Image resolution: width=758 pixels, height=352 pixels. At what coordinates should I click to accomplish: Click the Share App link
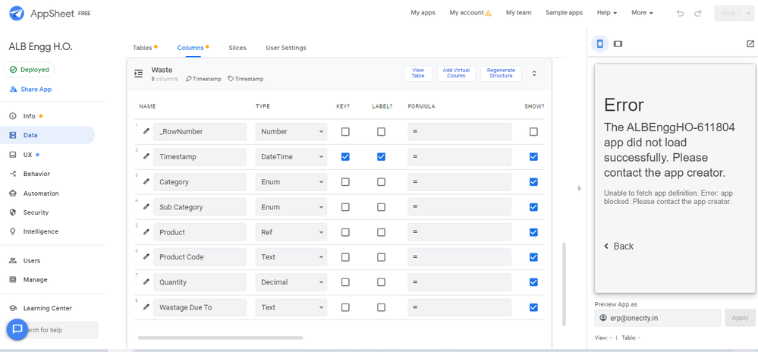[30, 90]
